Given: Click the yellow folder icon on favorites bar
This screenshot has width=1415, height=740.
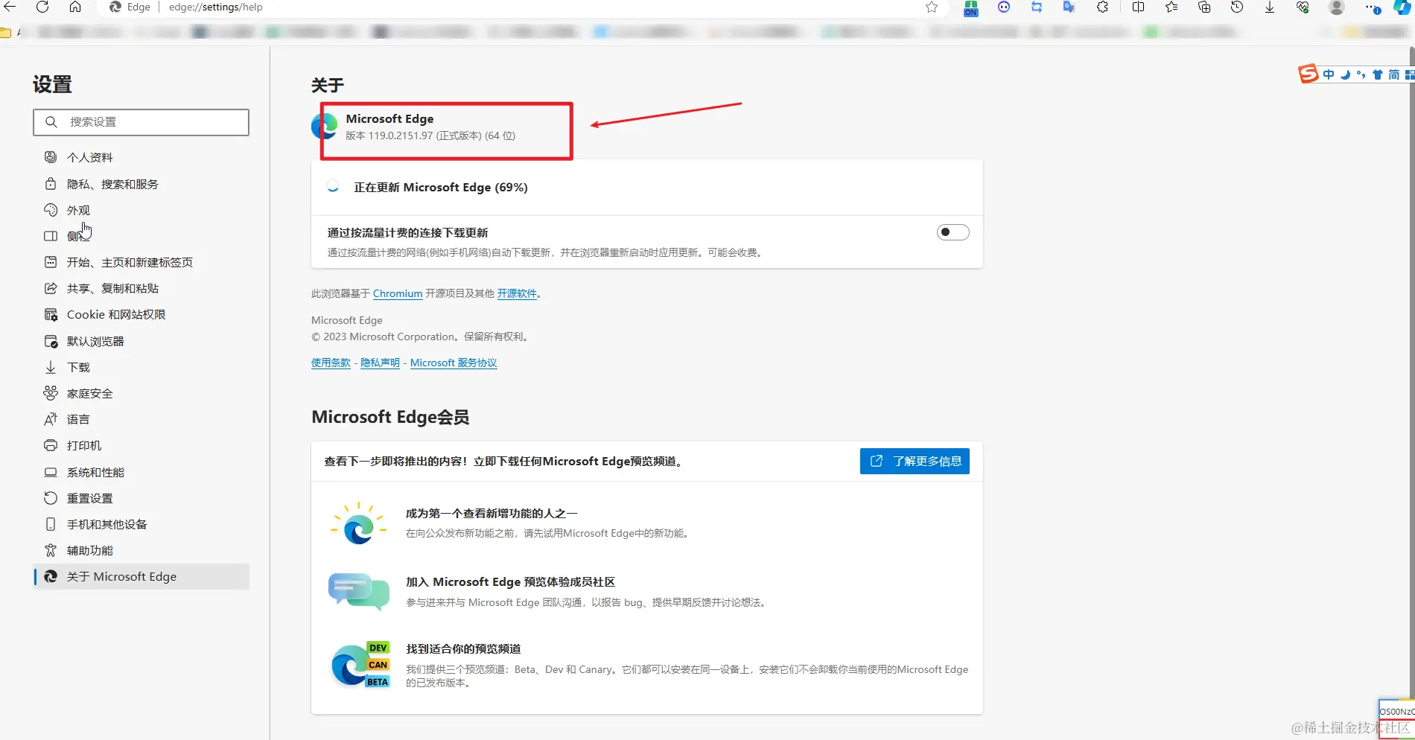Looking at the screenshot, I should pyautogui.click(x=5, y=32).
